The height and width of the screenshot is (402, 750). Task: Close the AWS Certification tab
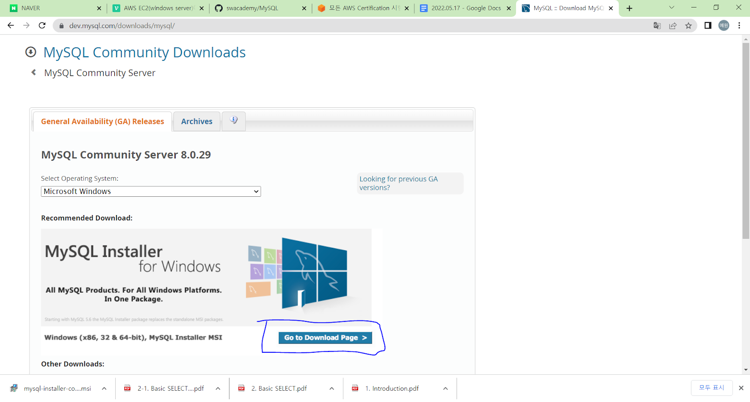click(x=406, y=8)
